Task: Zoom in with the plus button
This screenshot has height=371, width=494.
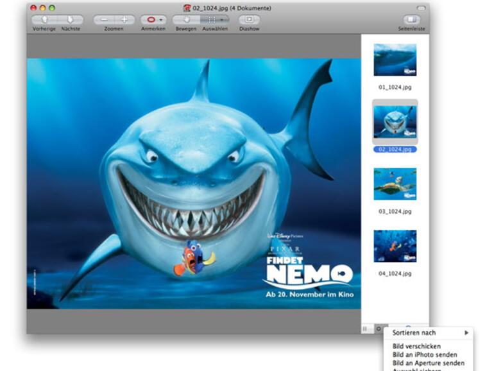Action: (124, 19)
